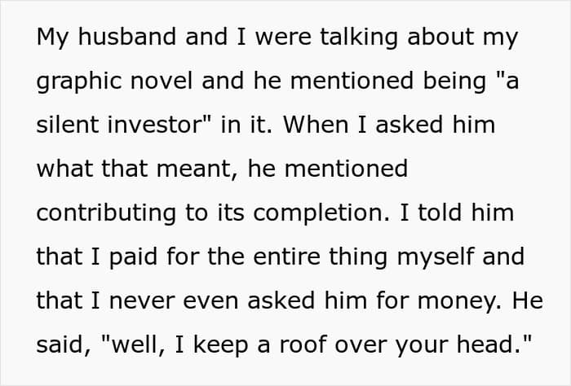571x386 pixels.
Task: Place cursor on the word "never"
Action: click(141, 300)
